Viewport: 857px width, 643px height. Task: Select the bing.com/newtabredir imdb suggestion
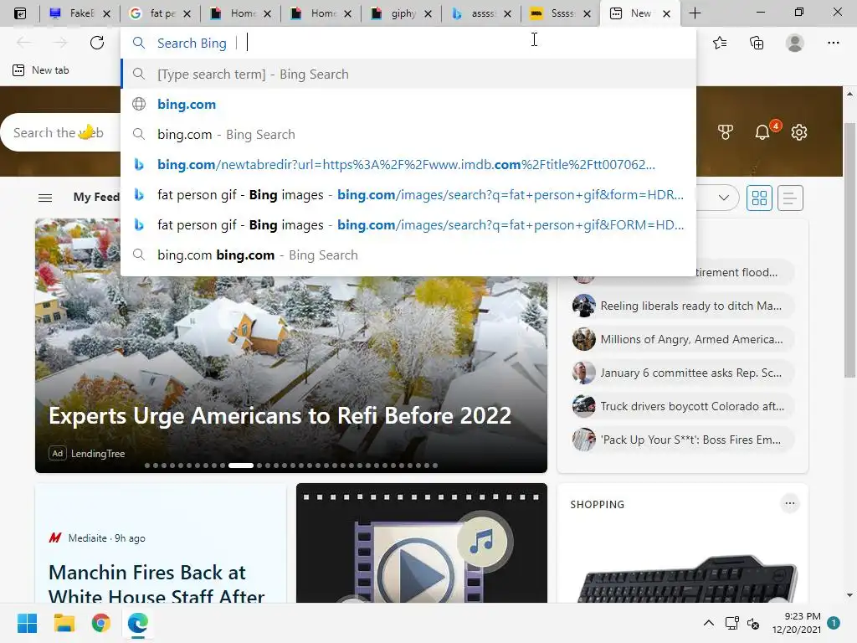408,165
